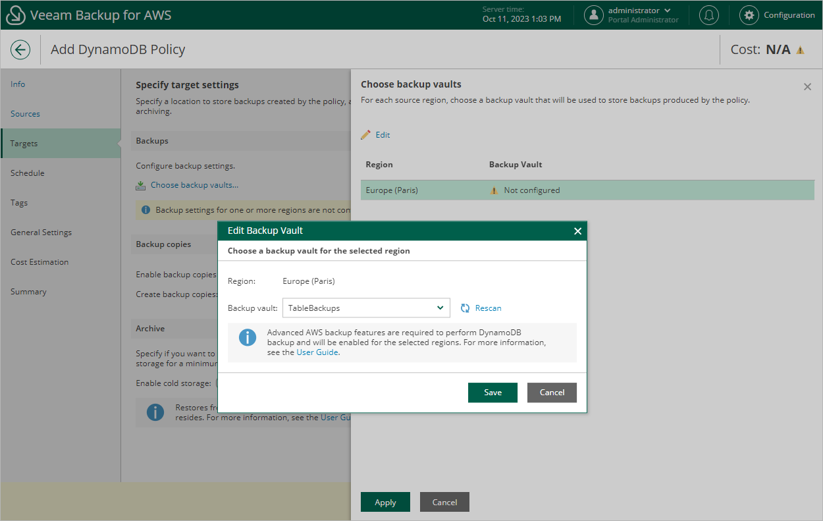Click the Rescan refresh icon
The height and width of the screenshot is (521, 823).
tap(465, 308)
